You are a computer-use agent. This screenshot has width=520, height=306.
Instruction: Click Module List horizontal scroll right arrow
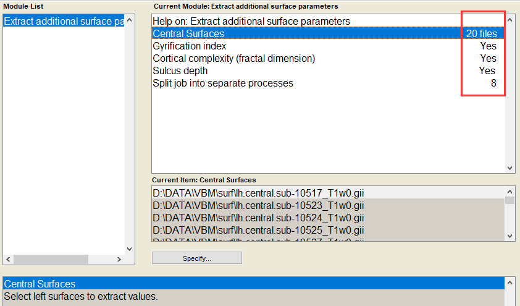[119, 259]
